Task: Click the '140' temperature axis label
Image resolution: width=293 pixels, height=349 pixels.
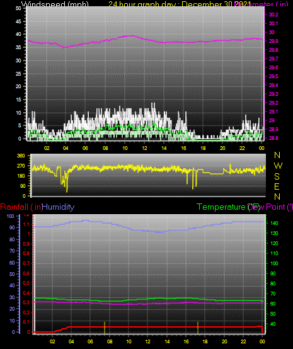Action: click(x=274, y=223)
